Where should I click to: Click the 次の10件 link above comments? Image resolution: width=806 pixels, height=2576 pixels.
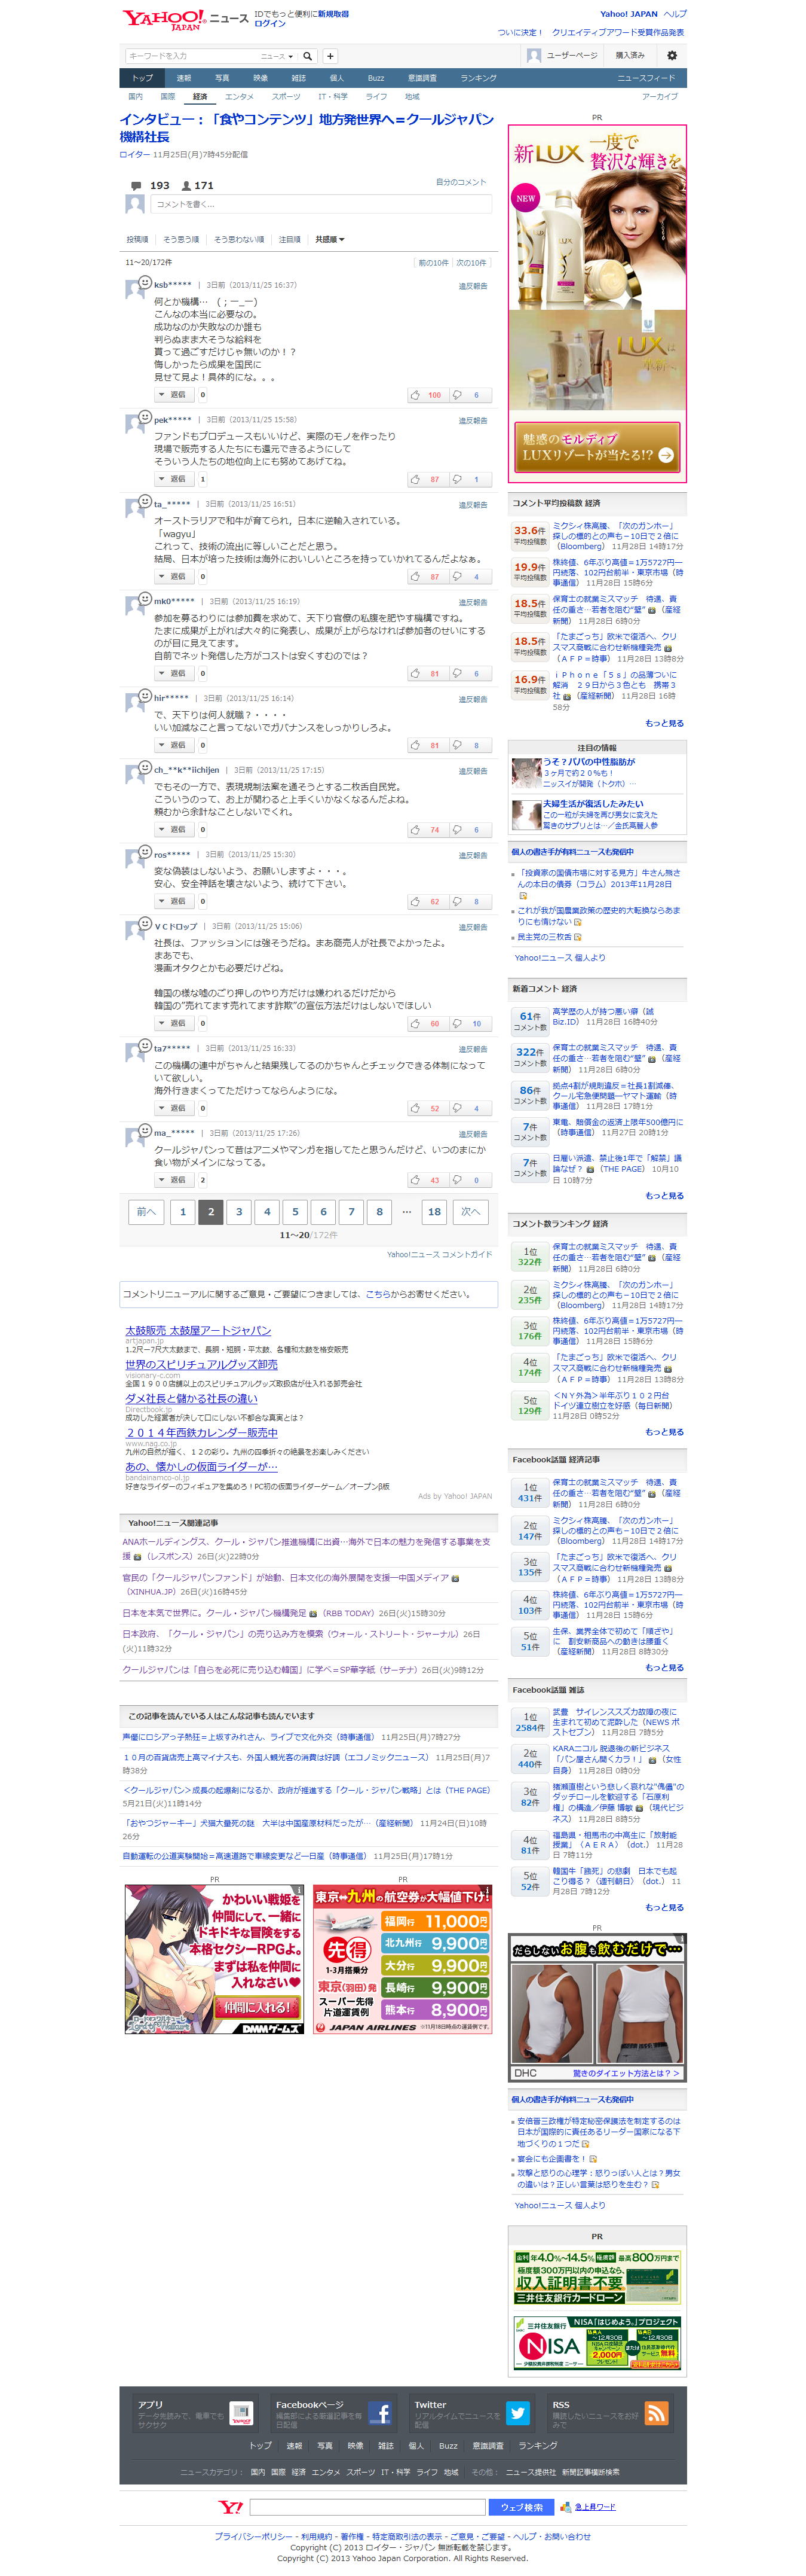pyautogui.click(x=471, y=263)
